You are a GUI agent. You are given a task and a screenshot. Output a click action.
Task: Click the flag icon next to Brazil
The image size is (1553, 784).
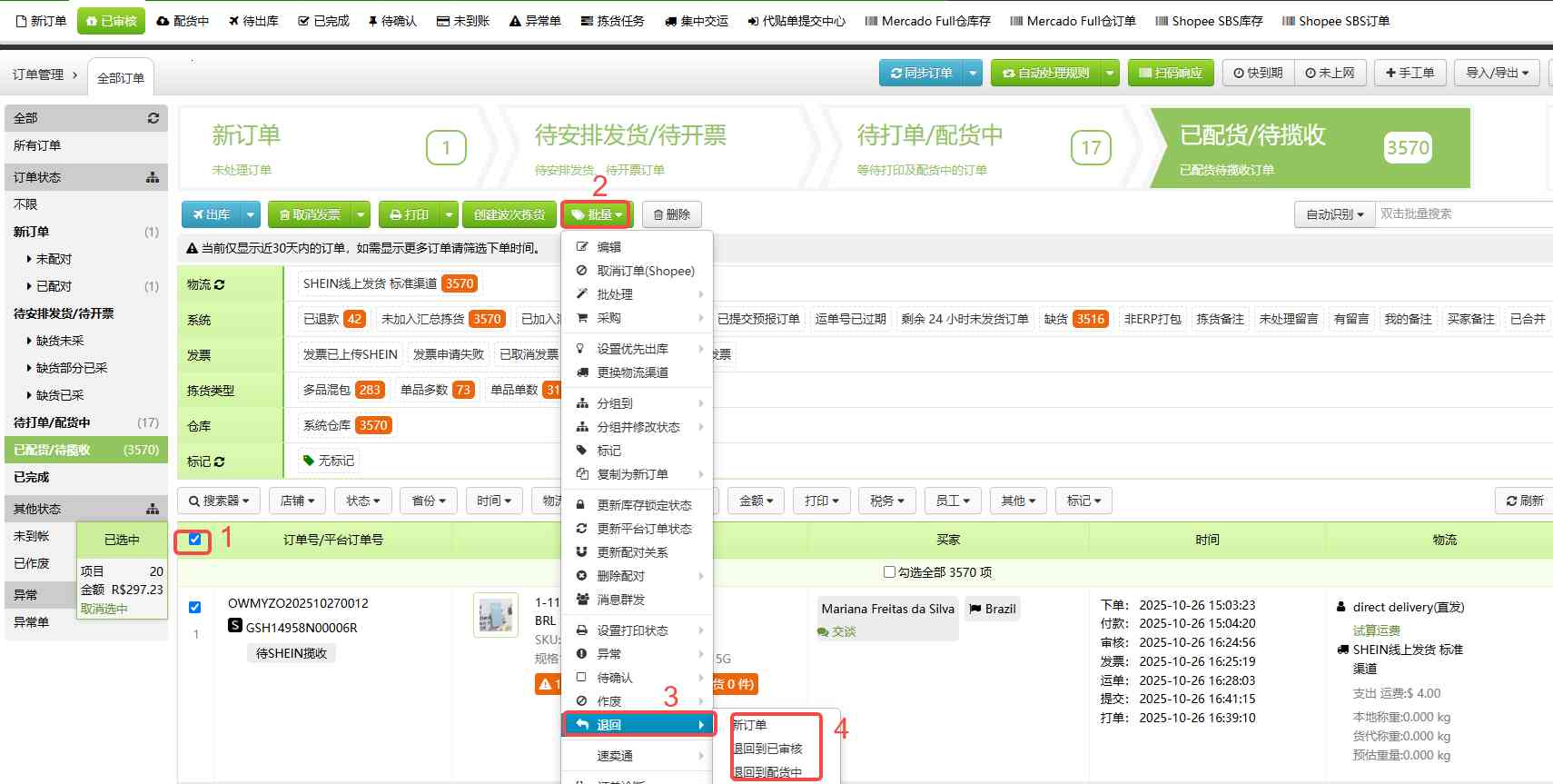coord(974,609)
